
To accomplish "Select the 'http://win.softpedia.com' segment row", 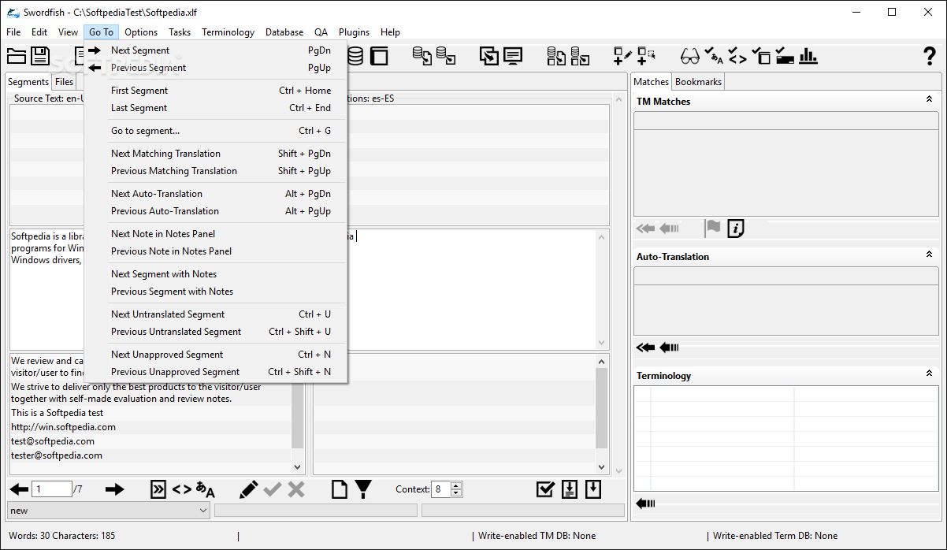I will (150, 427).
